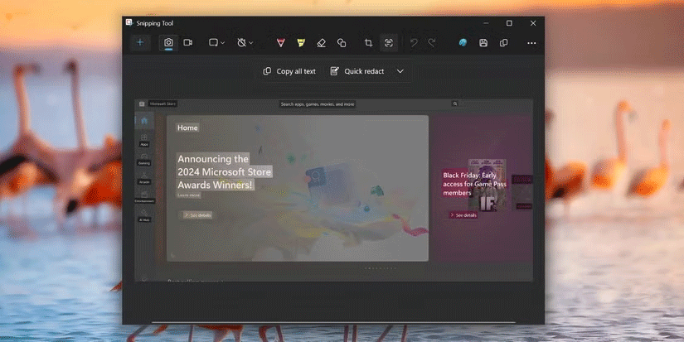Activate the image Crop tool
Screen dimensions: 684x342
(x=368, y=43)
